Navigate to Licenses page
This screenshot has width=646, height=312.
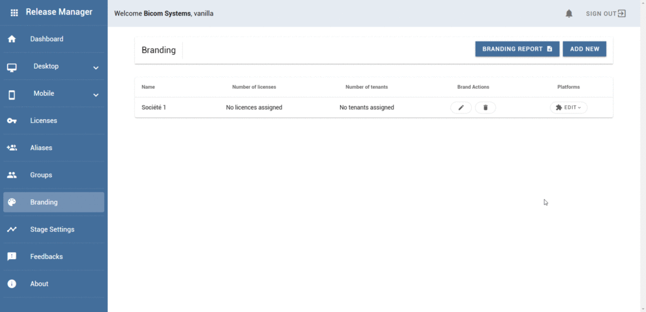point(54,120)
